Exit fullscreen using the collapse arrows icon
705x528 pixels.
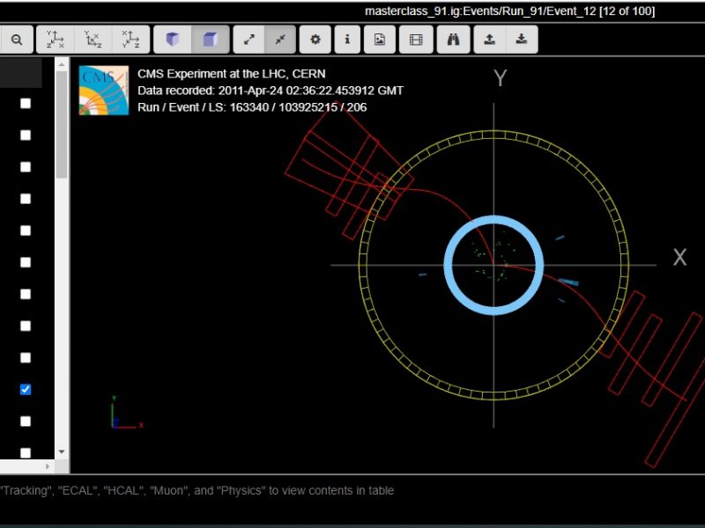tap(279, 40)
